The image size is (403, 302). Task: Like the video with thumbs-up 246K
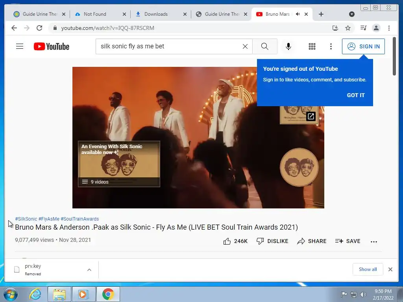[235, 241]
